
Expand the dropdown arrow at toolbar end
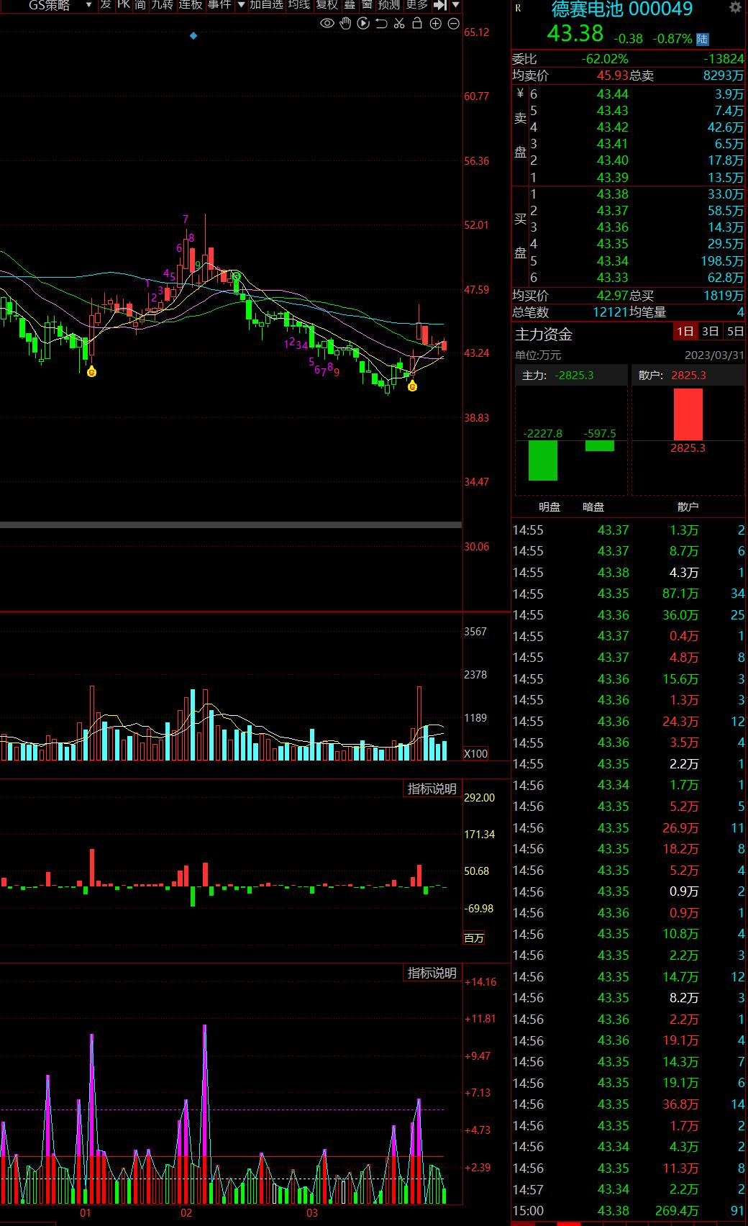456,5
